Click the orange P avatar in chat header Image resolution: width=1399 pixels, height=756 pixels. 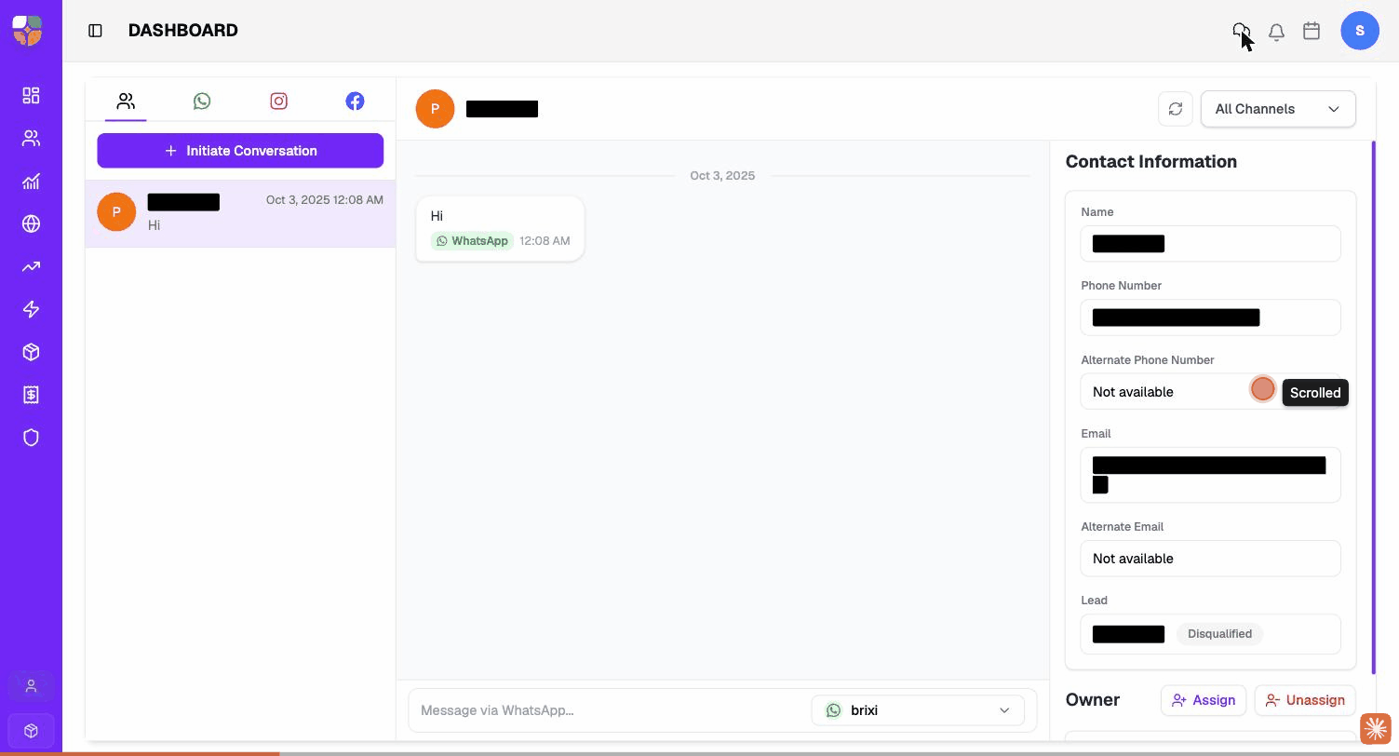pyautogui.click(x=435, y=109)
